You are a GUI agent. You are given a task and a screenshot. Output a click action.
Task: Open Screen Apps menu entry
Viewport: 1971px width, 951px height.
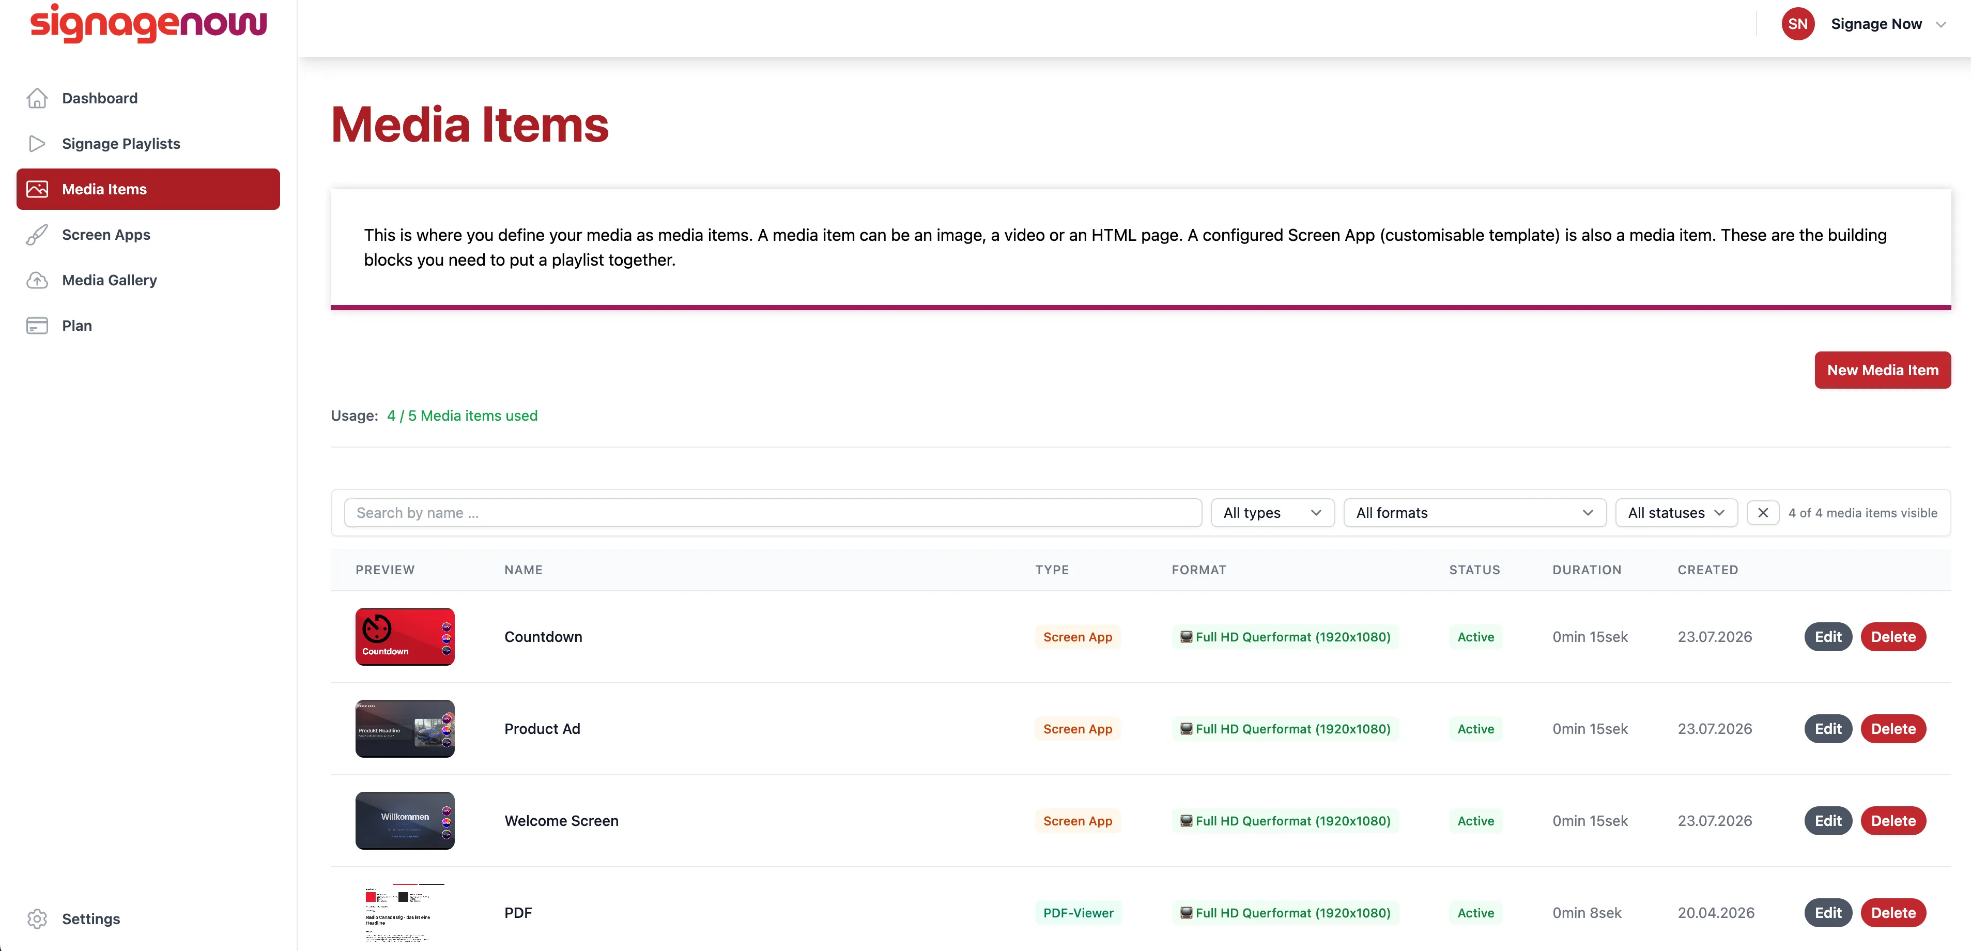[x=148, y=235]
